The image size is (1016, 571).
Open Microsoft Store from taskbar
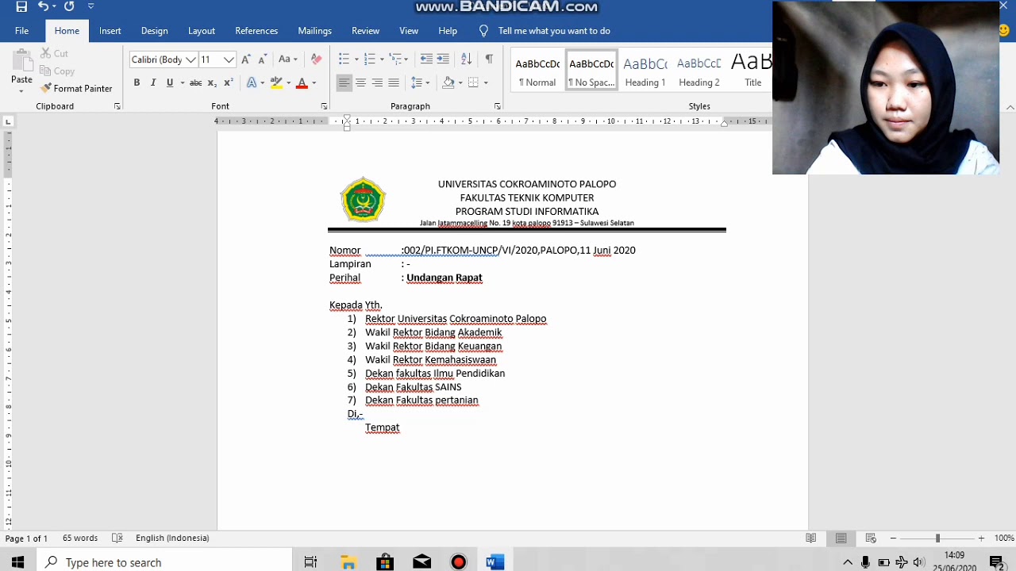click(385, 562)
